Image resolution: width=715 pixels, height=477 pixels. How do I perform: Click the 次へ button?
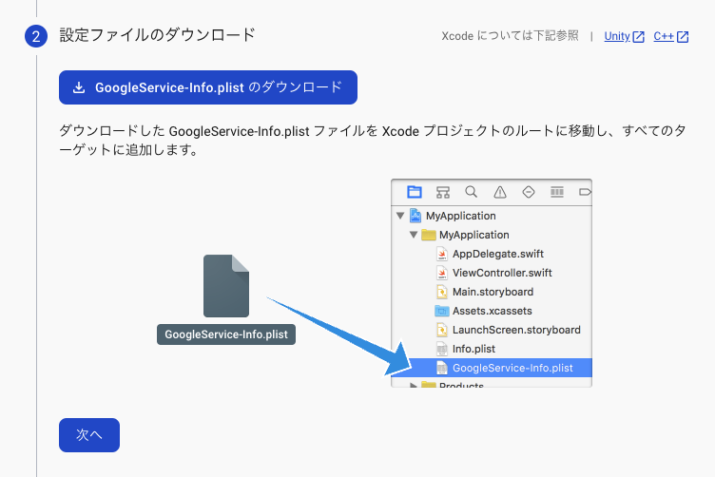(89, 435)
